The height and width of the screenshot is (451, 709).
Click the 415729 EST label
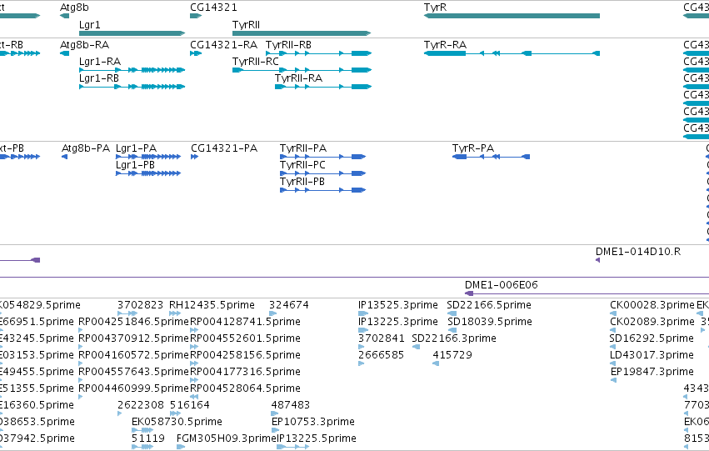(452, 355)
